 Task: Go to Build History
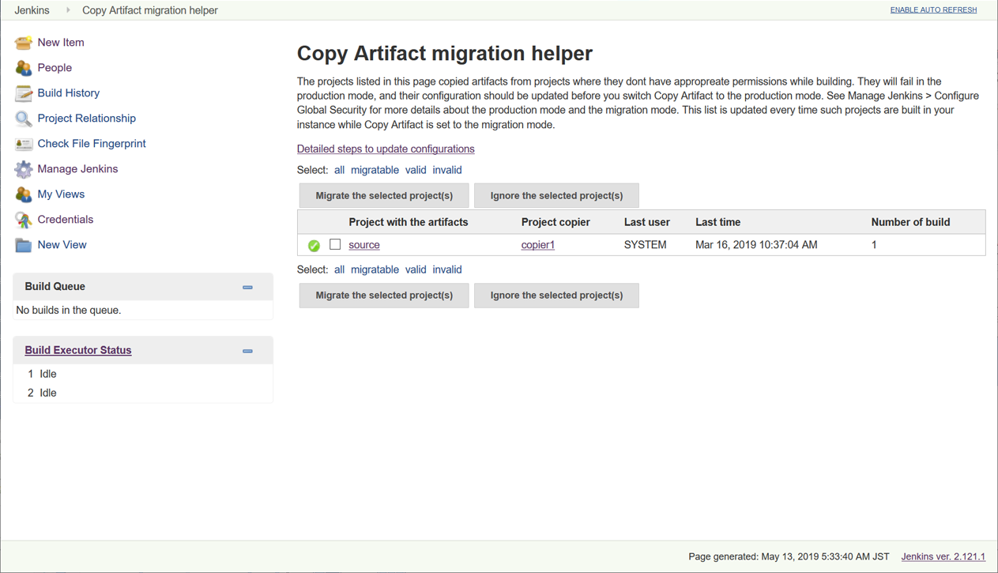point(69,93)
